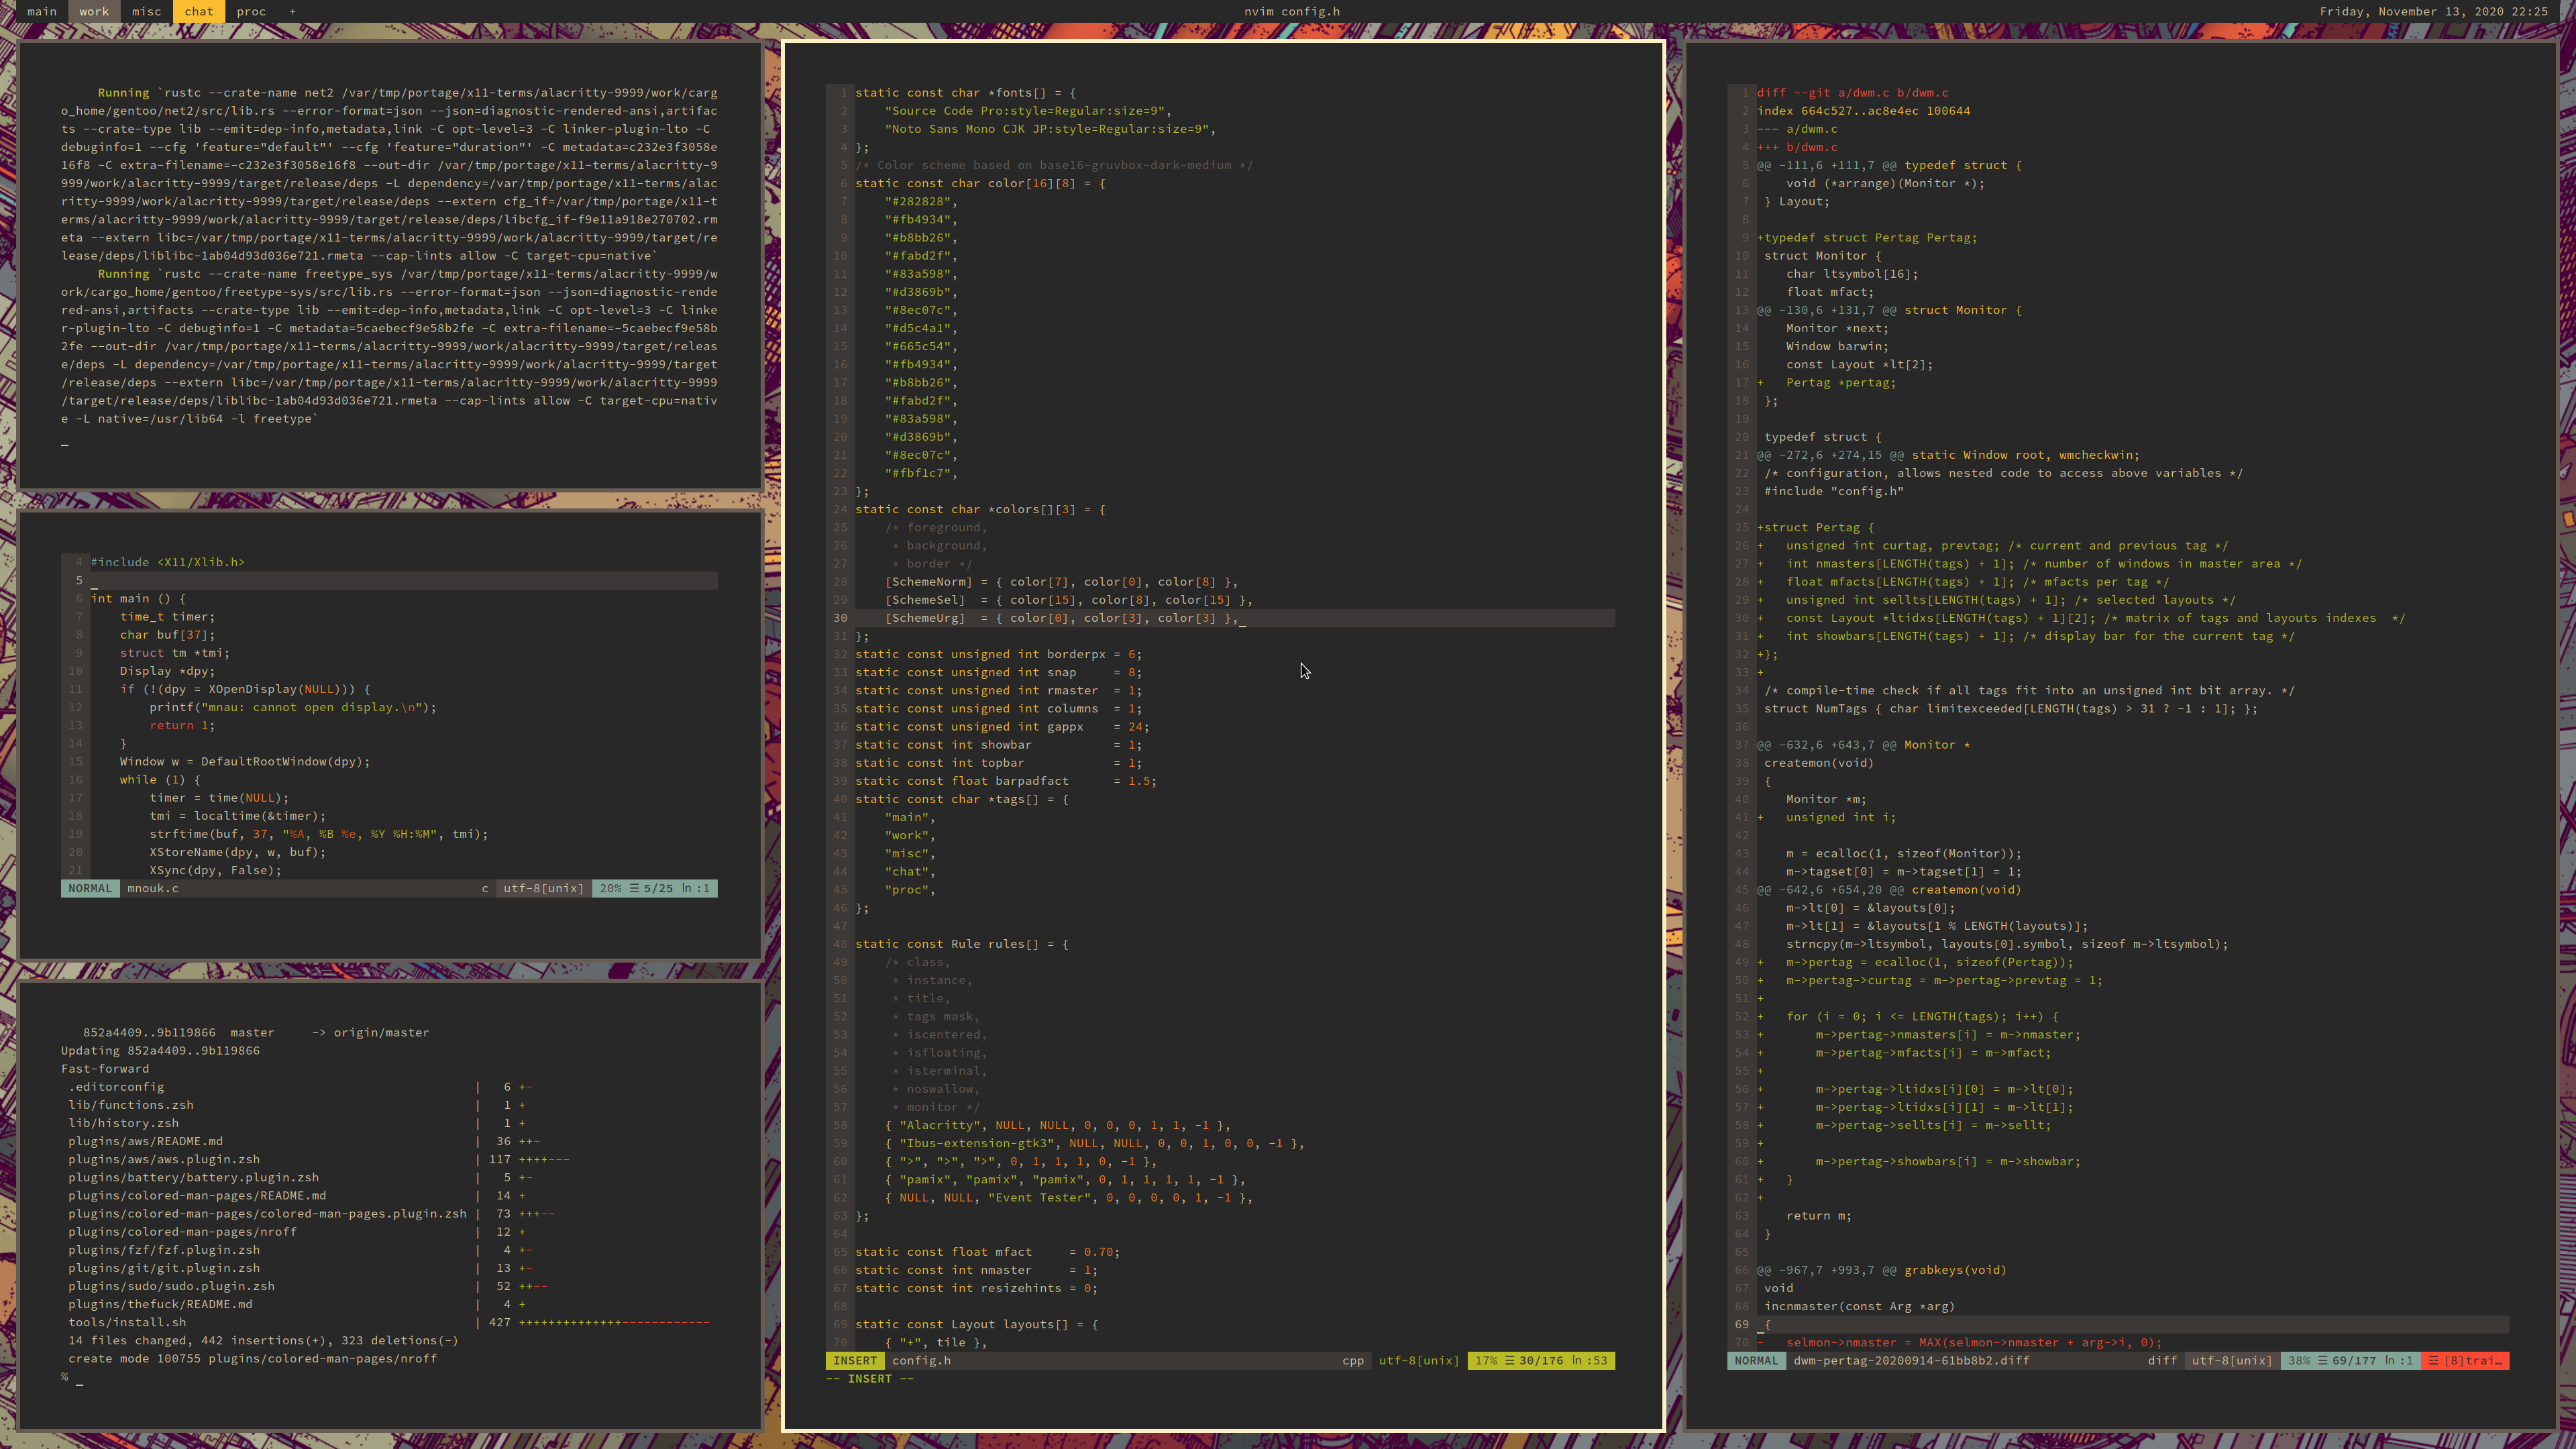Viewport: 2576px width, 1449px height.
Task: Click the dwm-pertag diff filename in statusline
Action: (x=1911, y=1360)
